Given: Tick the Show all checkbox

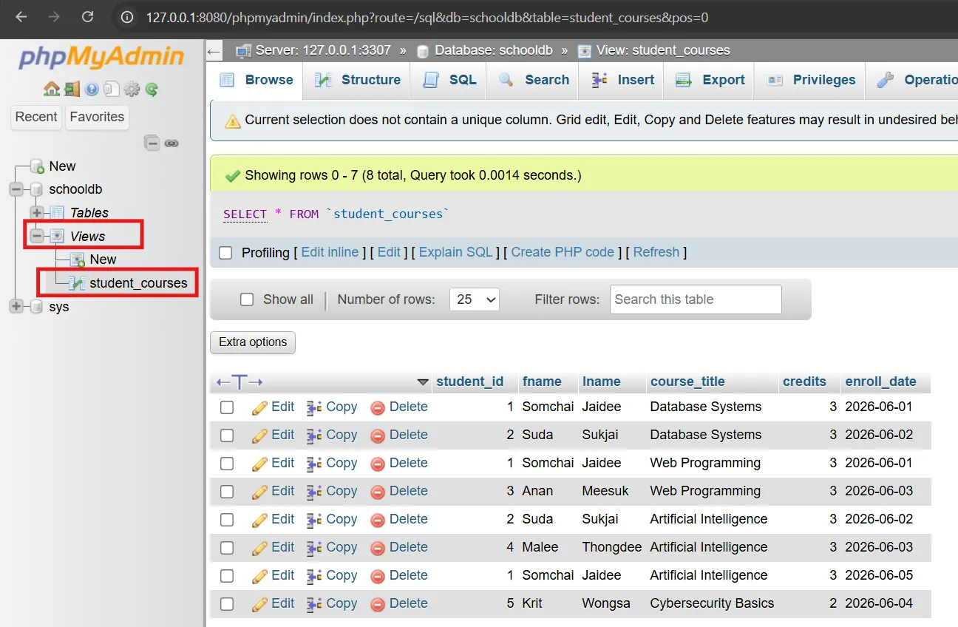Looking at the screenshot, I should (247, 299).
